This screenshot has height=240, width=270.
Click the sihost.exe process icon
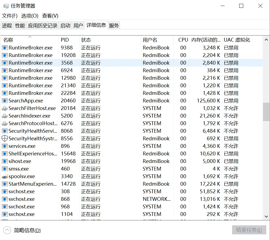tap(4, 161)
